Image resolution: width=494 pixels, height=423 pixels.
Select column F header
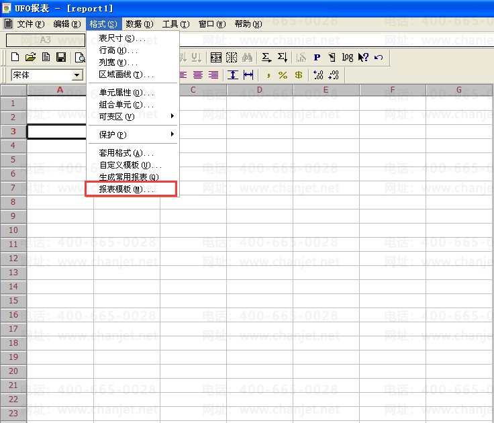pyautogui.click(x=393, y=90)
